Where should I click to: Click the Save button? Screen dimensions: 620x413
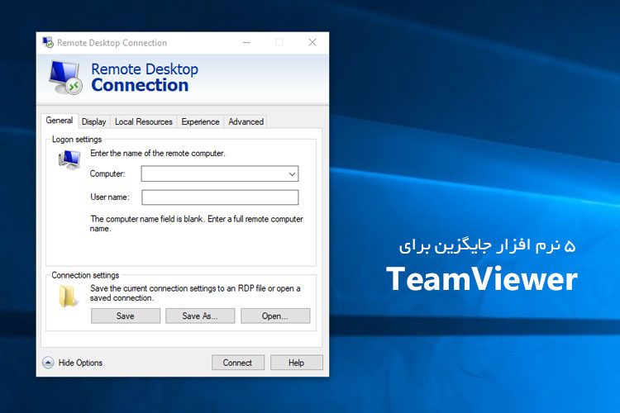coord(126,316)
